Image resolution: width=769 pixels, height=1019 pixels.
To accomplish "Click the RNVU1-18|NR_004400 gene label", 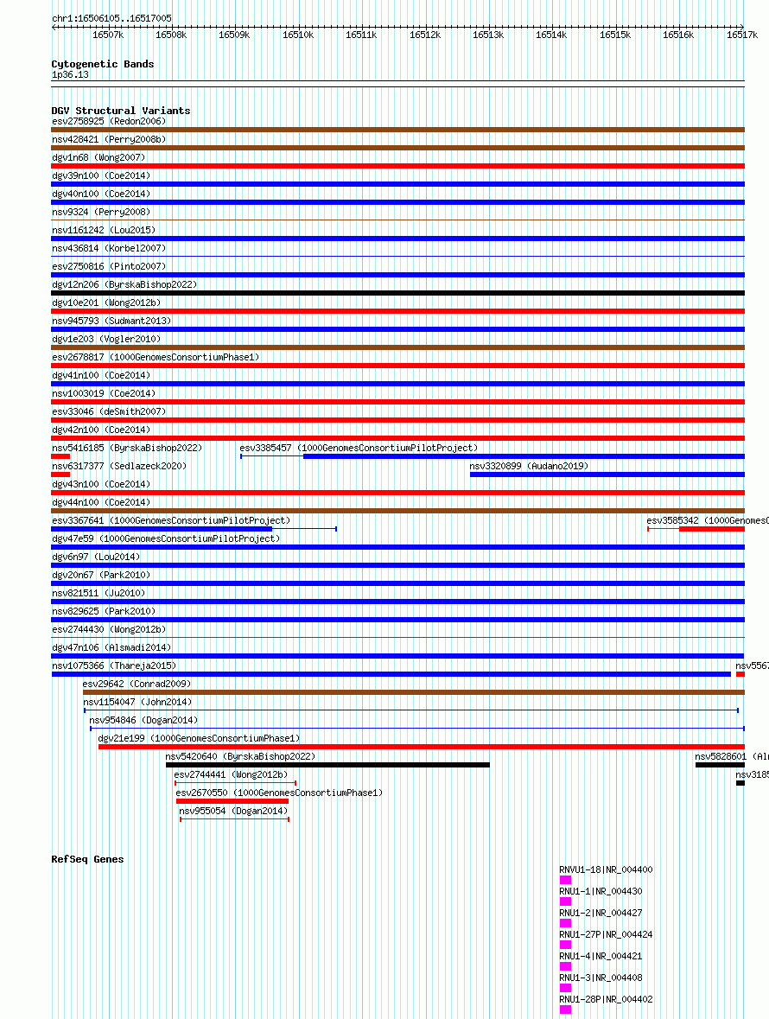I will point(606,871).
